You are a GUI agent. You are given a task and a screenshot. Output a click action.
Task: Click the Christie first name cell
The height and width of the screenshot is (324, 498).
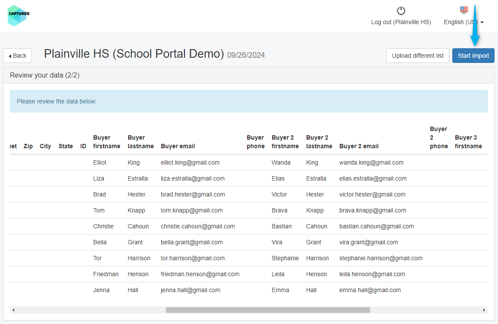103,226
